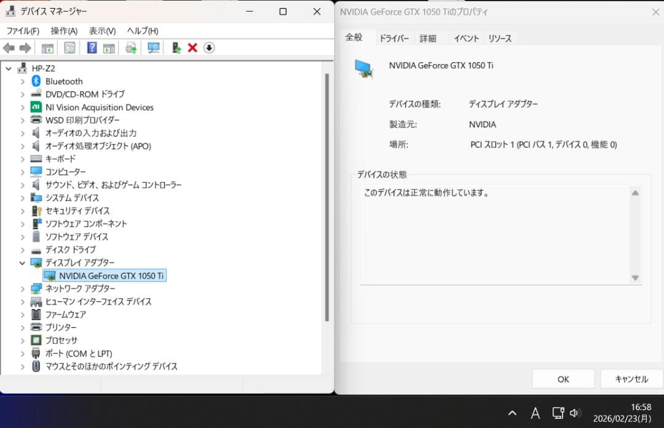Expand the ソフトウェア コンポーネント category
Image resolution: width=664 pixels, height=428 pixels.
23,224
